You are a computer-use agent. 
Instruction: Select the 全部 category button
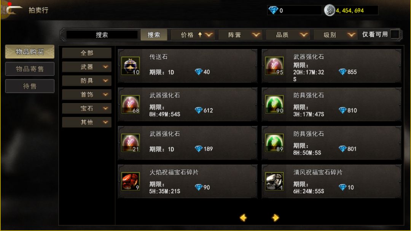[x=87, y=53]
